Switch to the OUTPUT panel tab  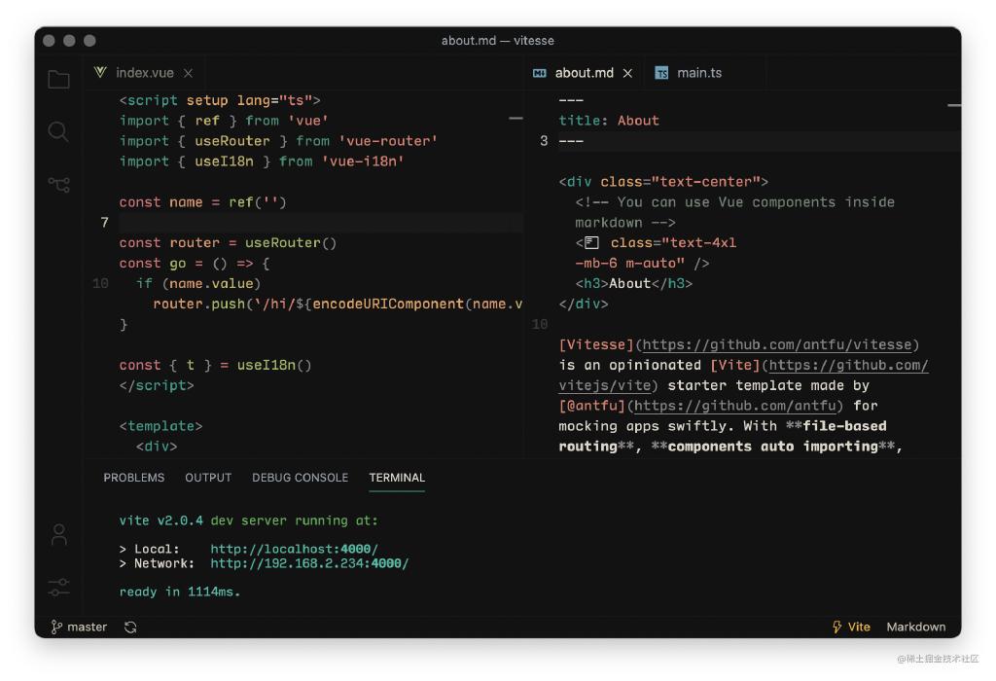point(208,478)
